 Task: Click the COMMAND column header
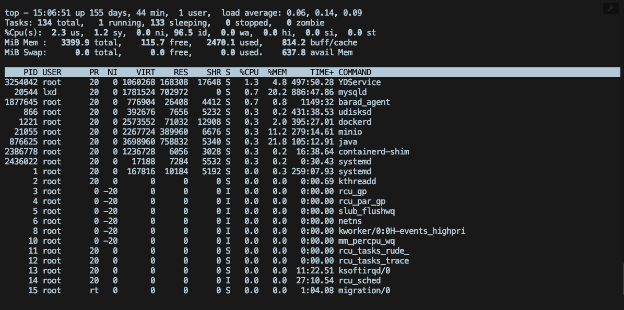pyautogui.click(x=354, y=72)
